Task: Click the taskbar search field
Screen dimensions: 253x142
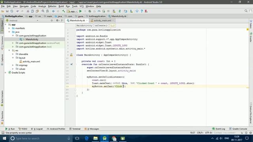Action: pyautogui.click(x=40, y=138)
